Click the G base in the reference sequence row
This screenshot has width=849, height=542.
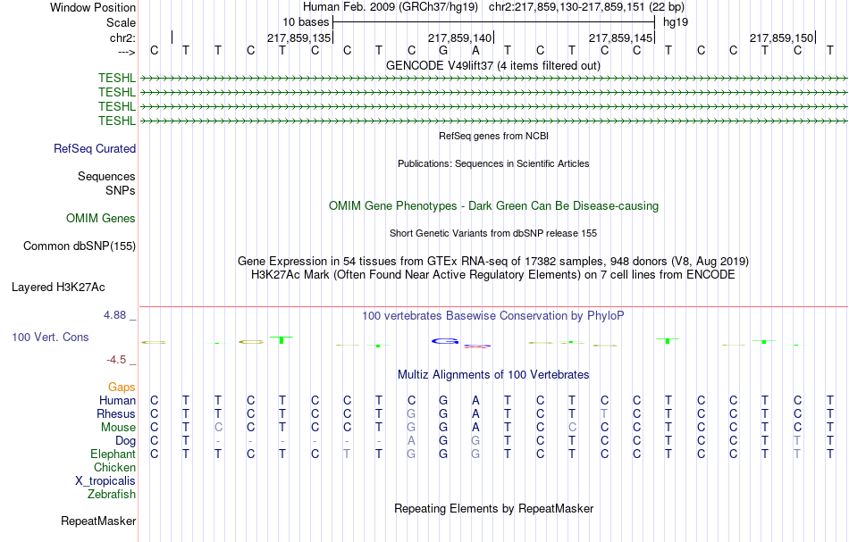click(443, 51)
